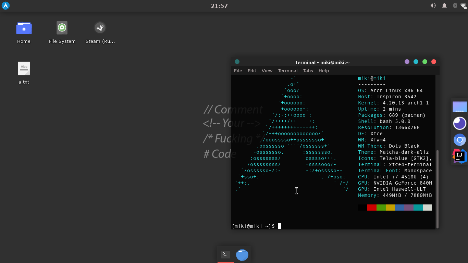Click the 'CPU: Intel i7-4510U (4)' line

393,177
